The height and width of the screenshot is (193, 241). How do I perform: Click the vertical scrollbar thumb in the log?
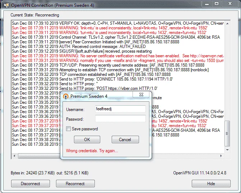227,134
